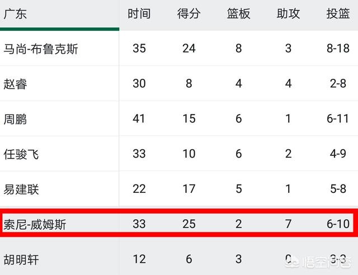Click the 得分 column header
The image size is (358, 275).
click(189, 13)
